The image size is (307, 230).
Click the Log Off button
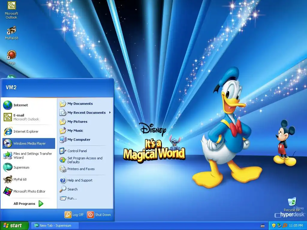[74, 214]
